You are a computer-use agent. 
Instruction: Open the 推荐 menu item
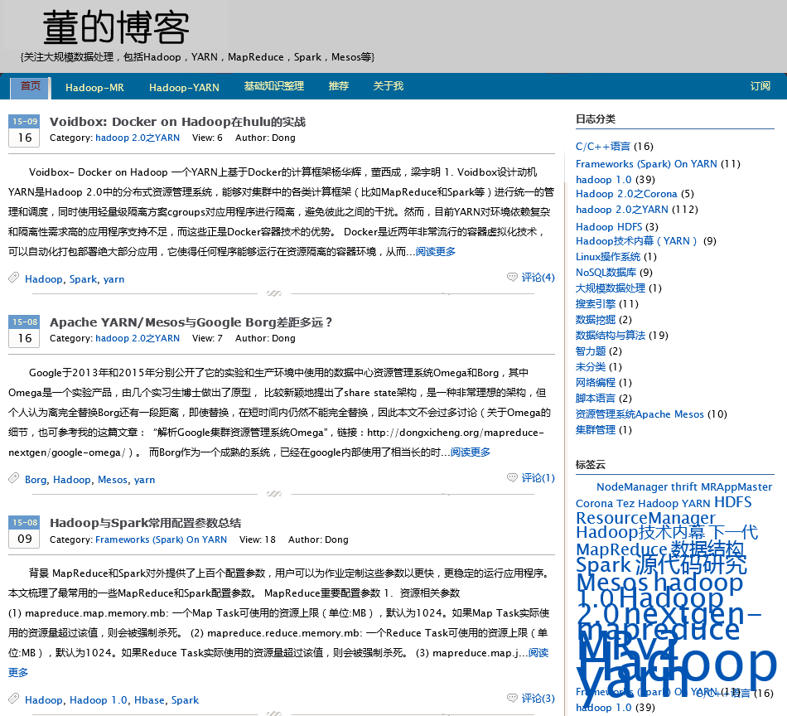339,86
